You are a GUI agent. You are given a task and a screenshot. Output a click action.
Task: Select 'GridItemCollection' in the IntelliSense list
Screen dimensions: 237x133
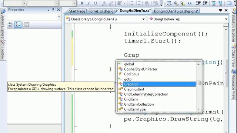157,104
